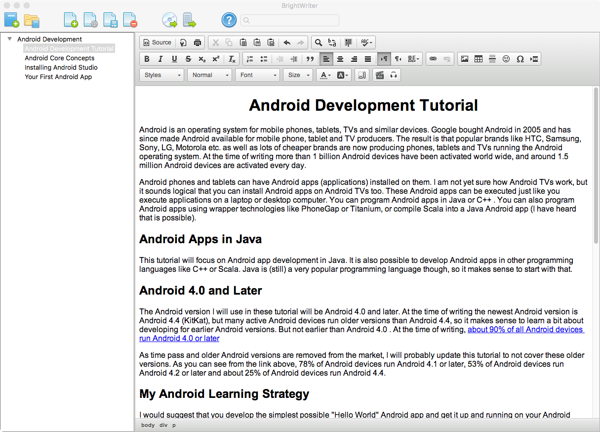Select Installing Android Studio page
Image resolution: width=600 pixels, height=432 pixels.
click(x=61, y=67)
